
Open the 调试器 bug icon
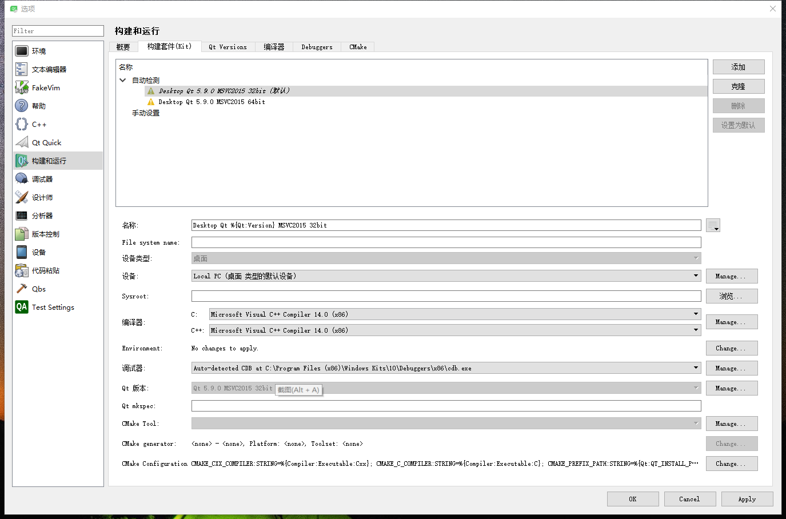[22, 179]
